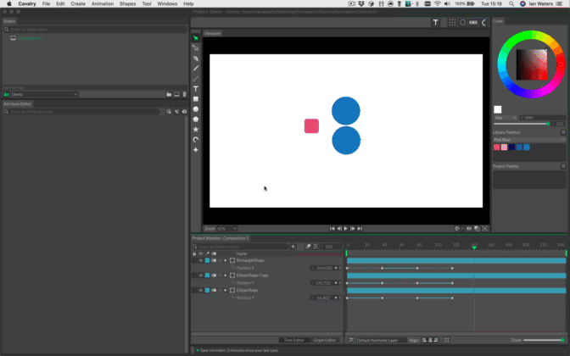Pick the Star shape tool
The width and height of the screenshot is (570, 356).
[x=196, y=130]
